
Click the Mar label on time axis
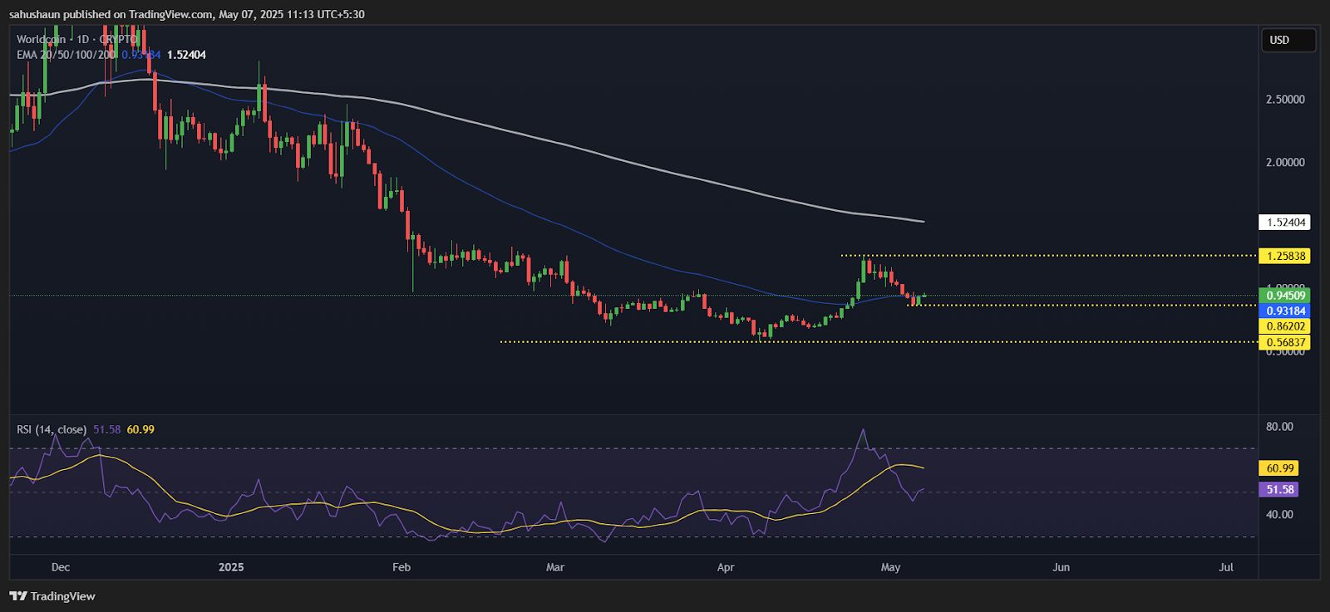(x=555, y=568)
